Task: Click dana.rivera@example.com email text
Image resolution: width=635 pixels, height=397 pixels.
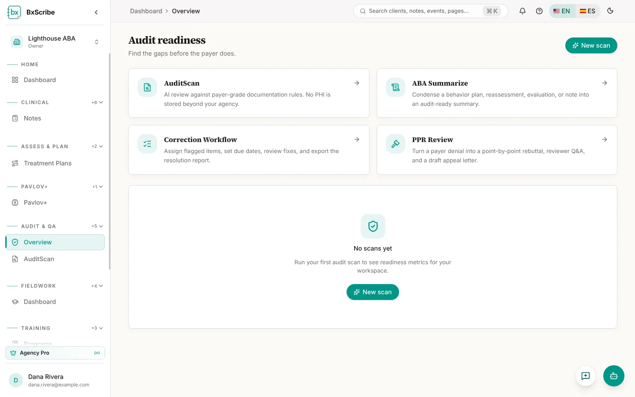Action: [59, 385]
